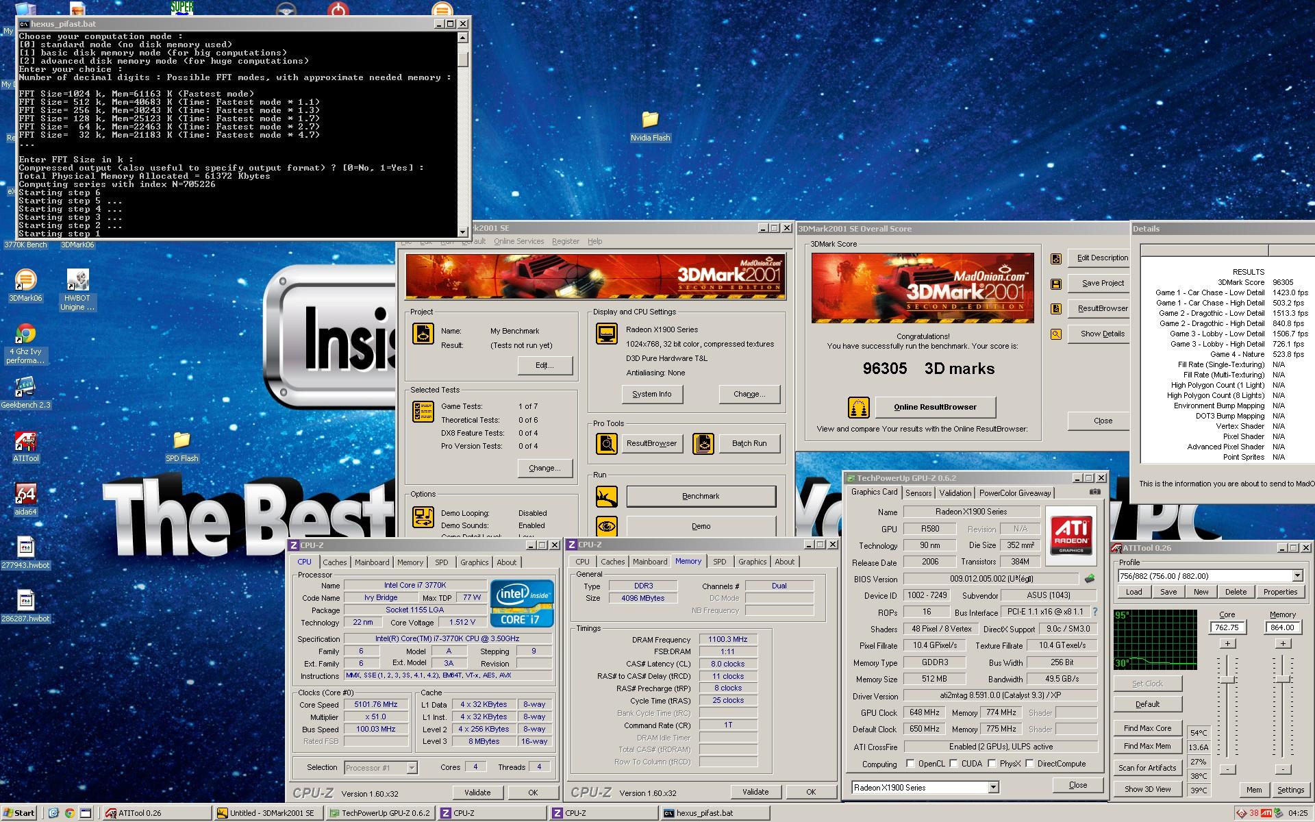The image size is (1315, 822).
Task: Click the Internet Explorer quick launch icon
Action: [54, 813]
